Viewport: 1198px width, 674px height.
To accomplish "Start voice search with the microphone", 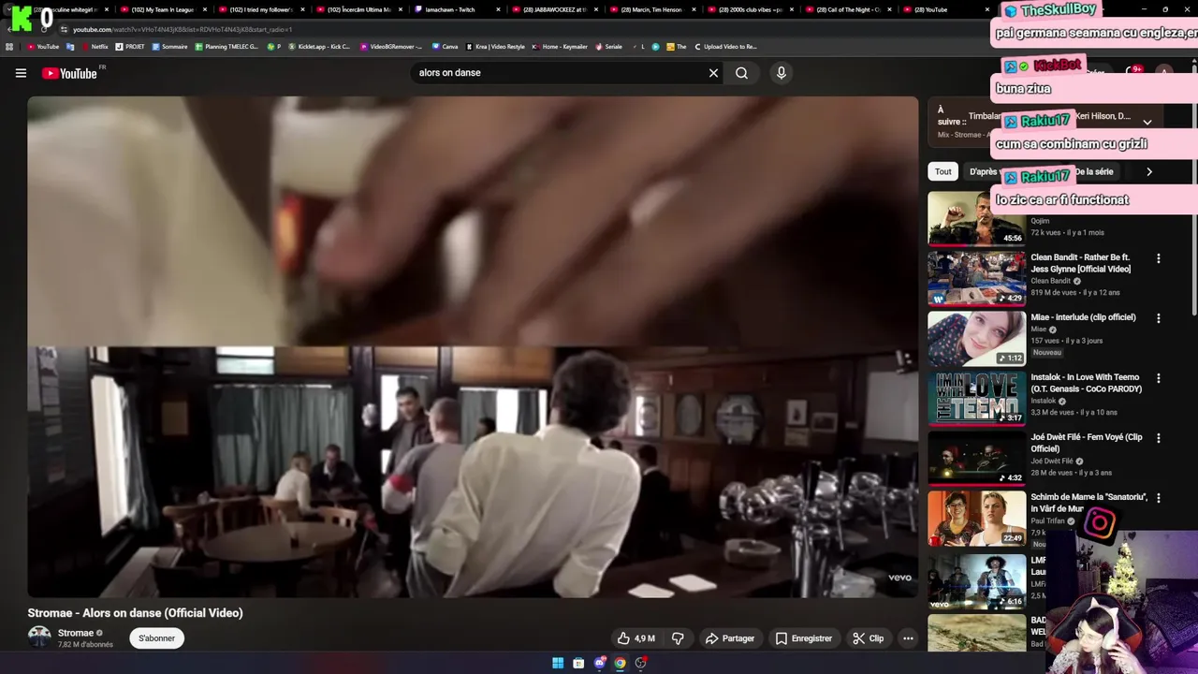I will (782, 73).
